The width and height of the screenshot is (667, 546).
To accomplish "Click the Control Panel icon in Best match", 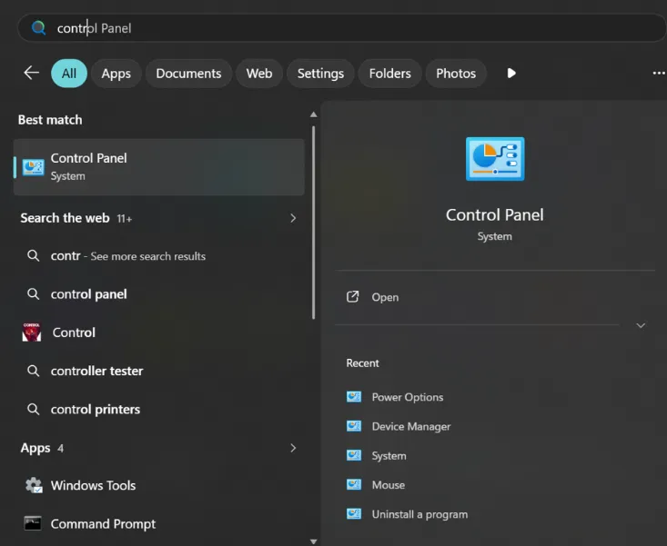I will (33, 167).
